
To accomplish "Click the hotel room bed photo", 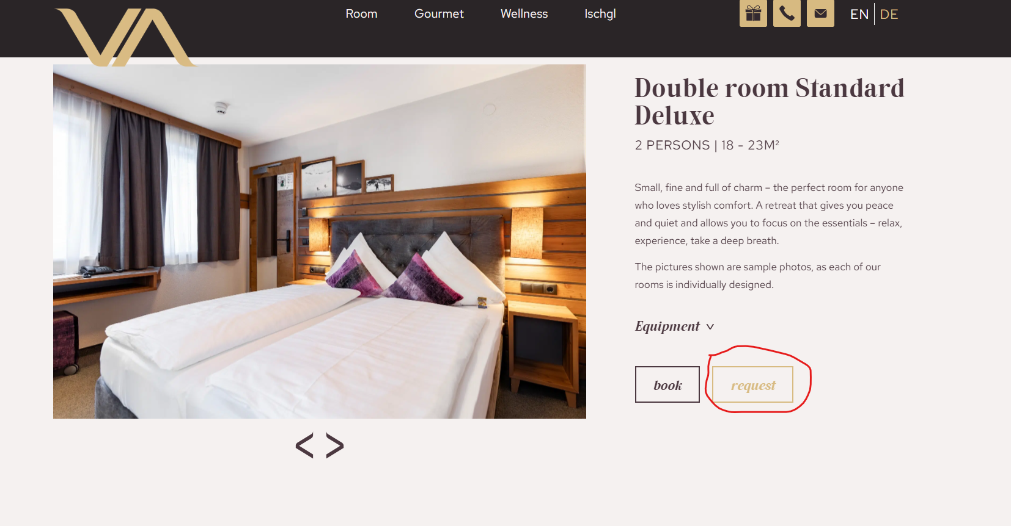I will coord(320,242).
